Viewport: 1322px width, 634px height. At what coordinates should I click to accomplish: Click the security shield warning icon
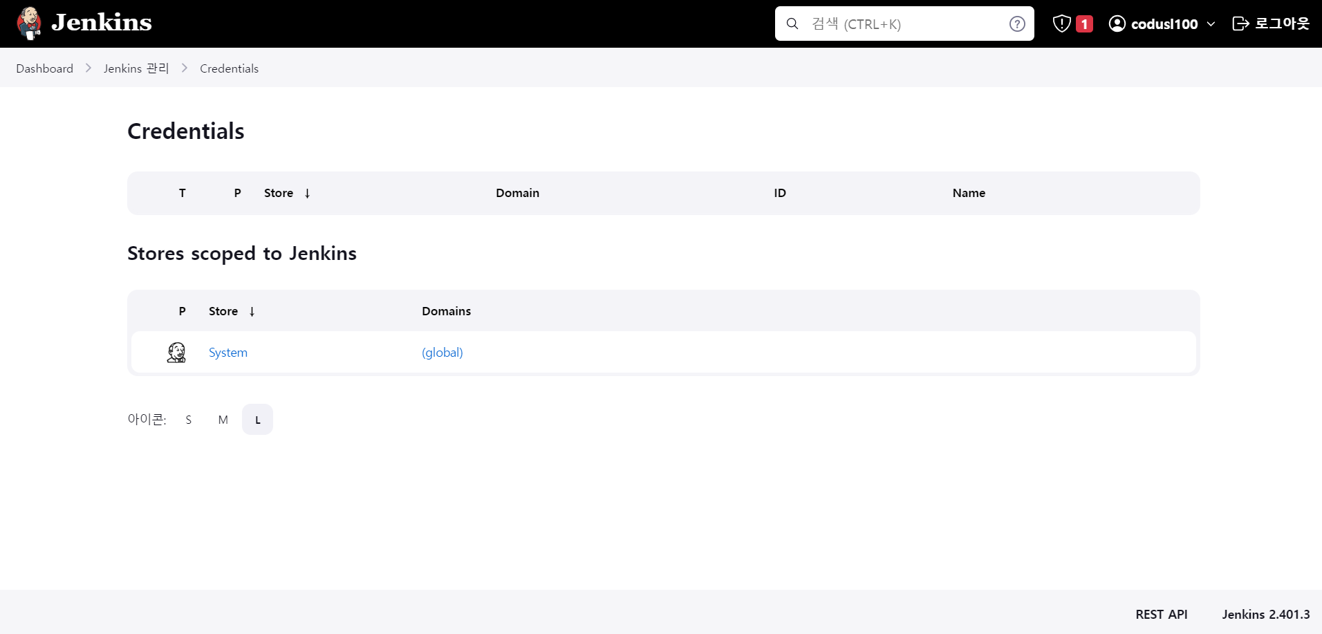1062,24
